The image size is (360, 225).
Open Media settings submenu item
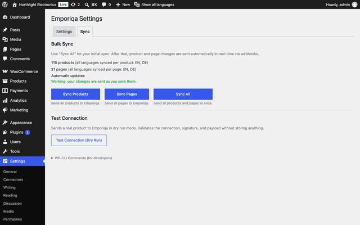pos(8,211)
